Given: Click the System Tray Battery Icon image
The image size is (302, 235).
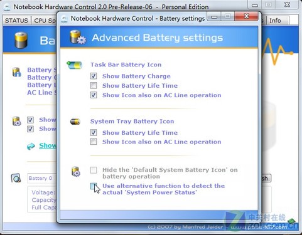Looking at the screenshot, I should 75,122.
